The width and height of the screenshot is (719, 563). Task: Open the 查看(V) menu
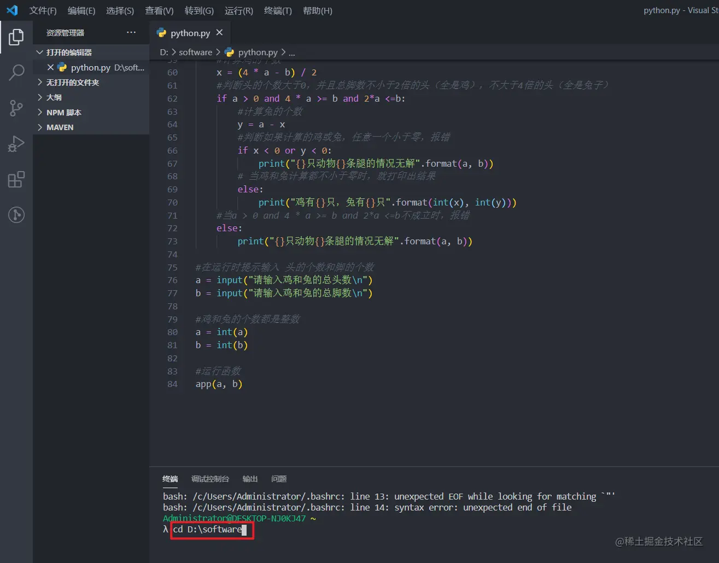[x=159, y=11]
